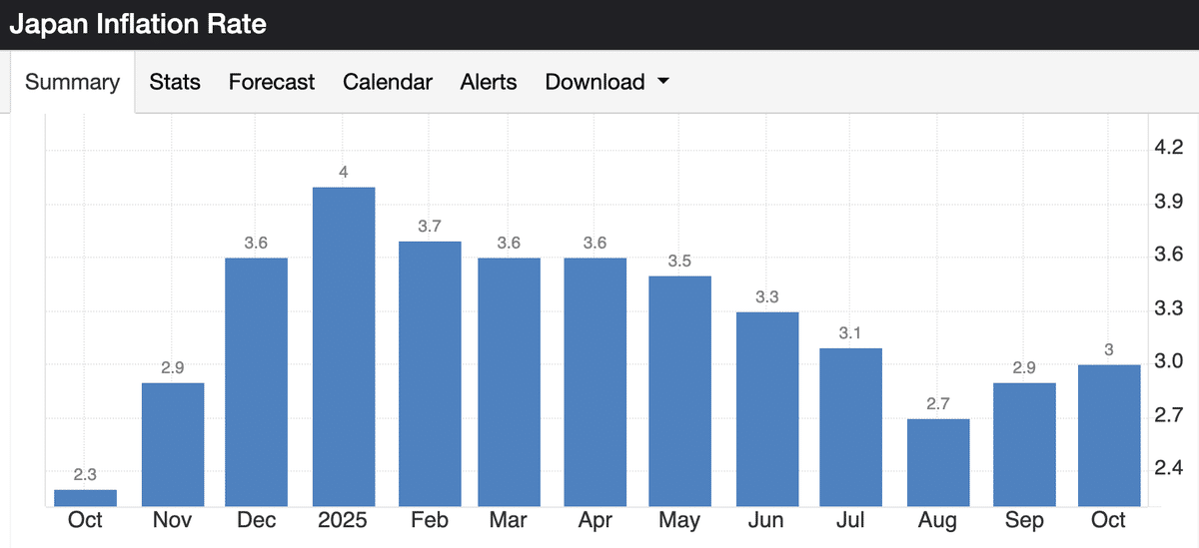The image size is (1199, 548).
Task: Select the Calendar tab
Action: tap(387, 82)
